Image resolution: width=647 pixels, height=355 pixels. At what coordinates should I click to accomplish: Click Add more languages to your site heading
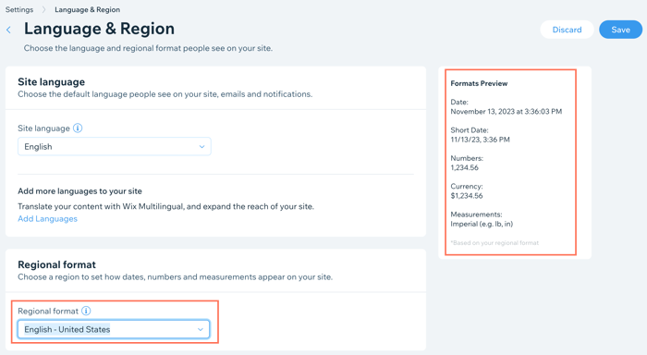coord(79,191)
